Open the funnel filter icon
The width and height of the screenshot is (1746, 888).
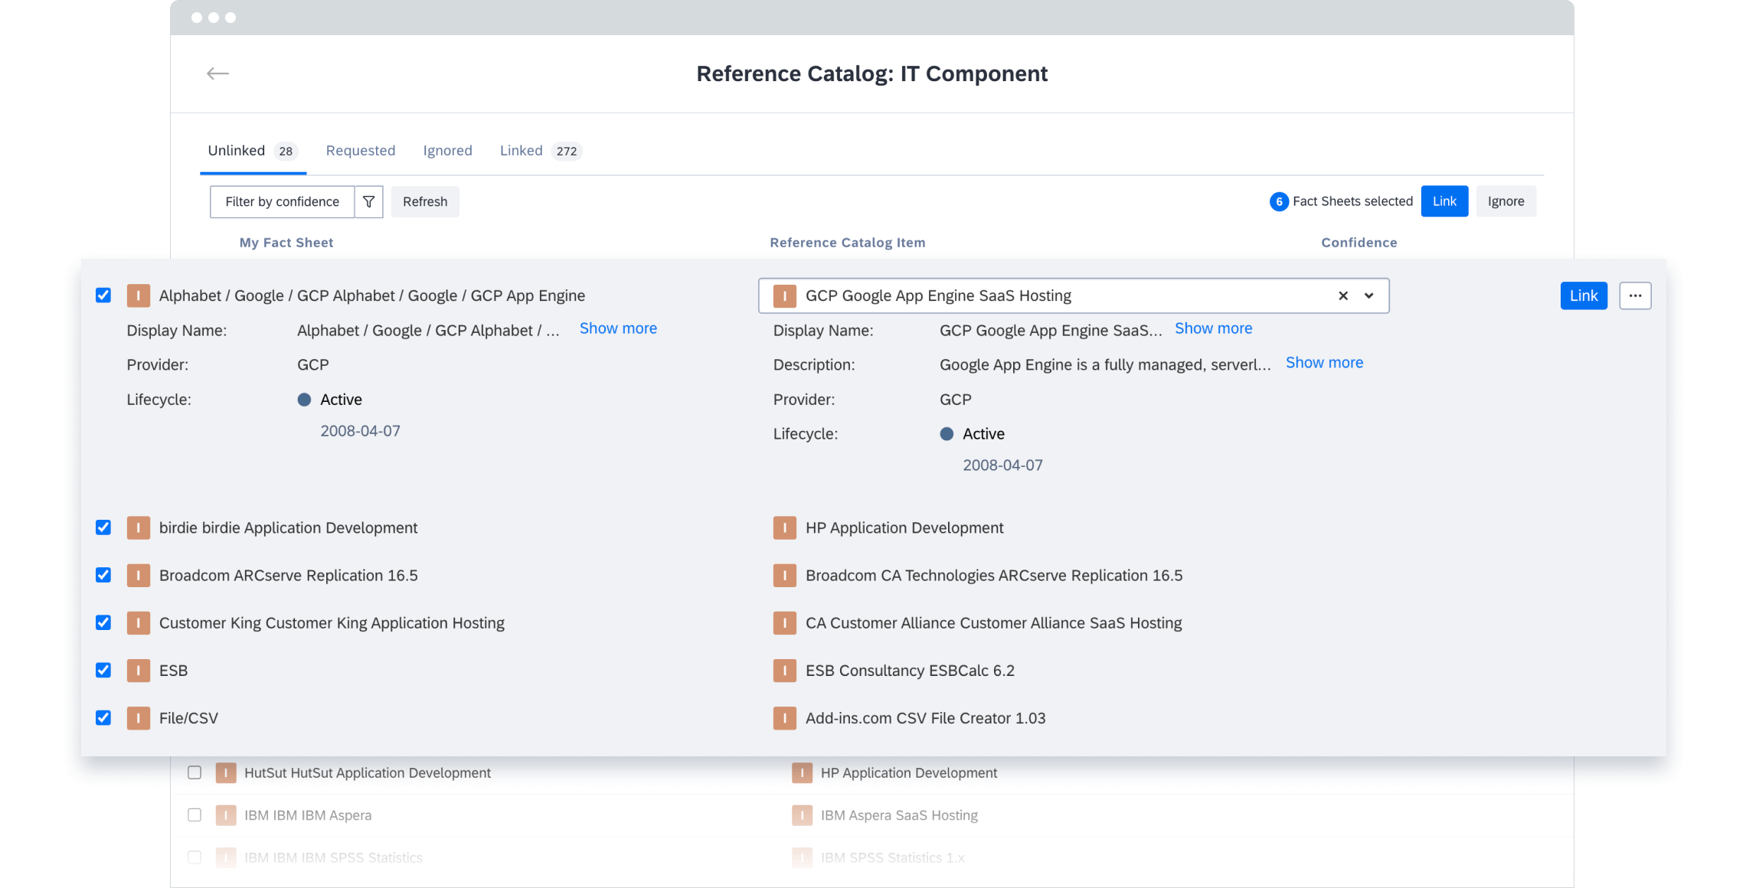coord(368,201)
